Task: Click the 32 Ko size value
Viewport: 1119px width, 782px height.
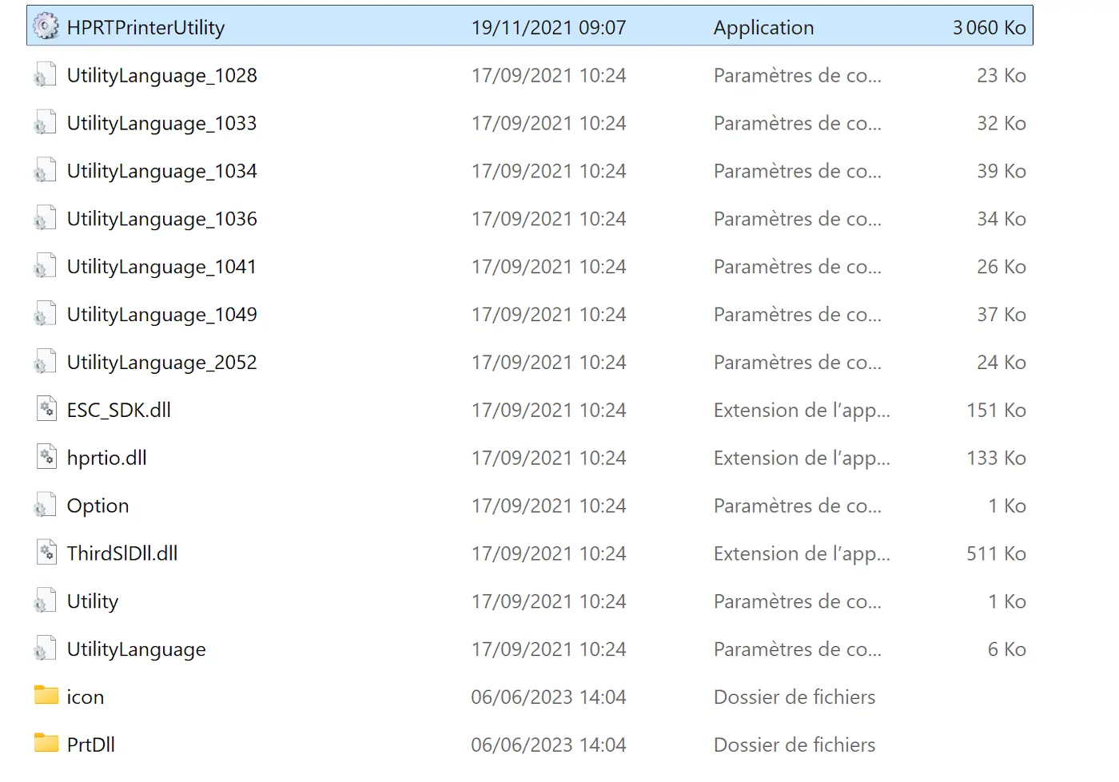Action: click(1001, 124)
